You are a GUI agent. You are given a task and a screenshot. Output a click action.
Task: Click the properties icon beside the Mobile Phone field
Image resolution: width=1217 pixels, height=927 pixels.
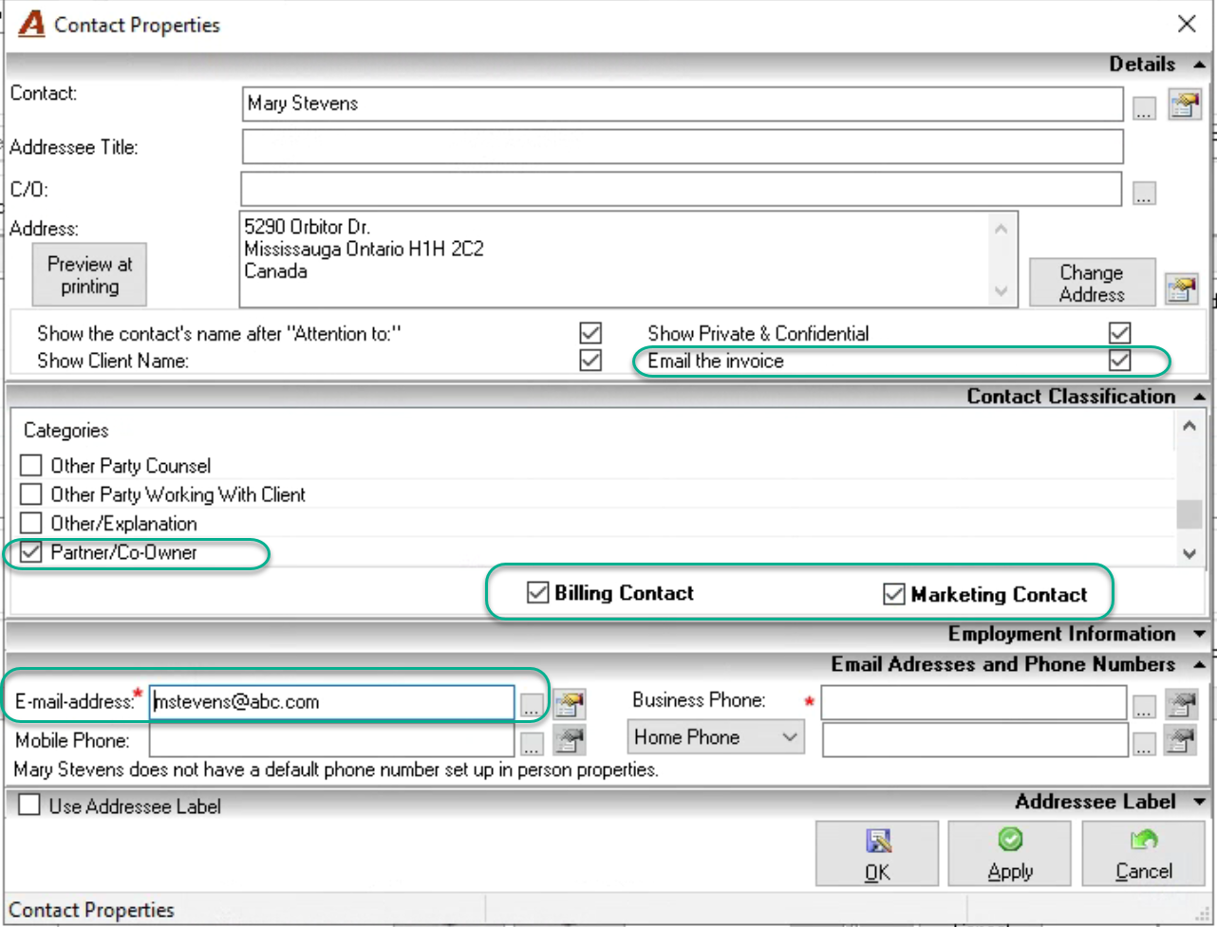click(569, 740)
